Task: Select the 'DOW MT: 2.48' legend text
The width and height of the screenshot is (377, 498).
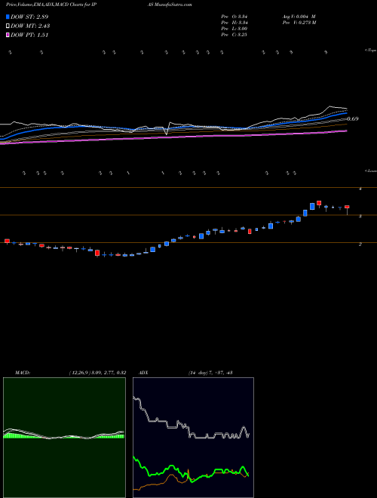Action: (x=30, y=26)
